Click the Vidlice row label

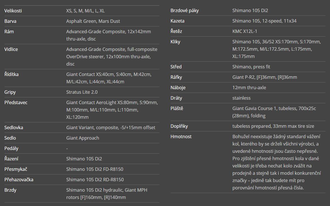click(11, 50)
